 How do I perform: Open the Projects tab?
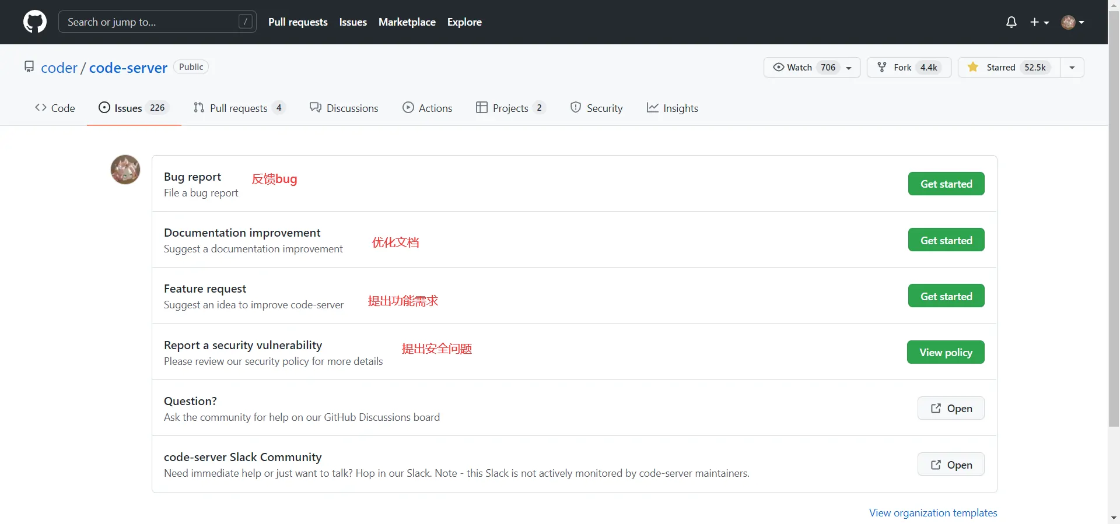[x=511, y=108]
